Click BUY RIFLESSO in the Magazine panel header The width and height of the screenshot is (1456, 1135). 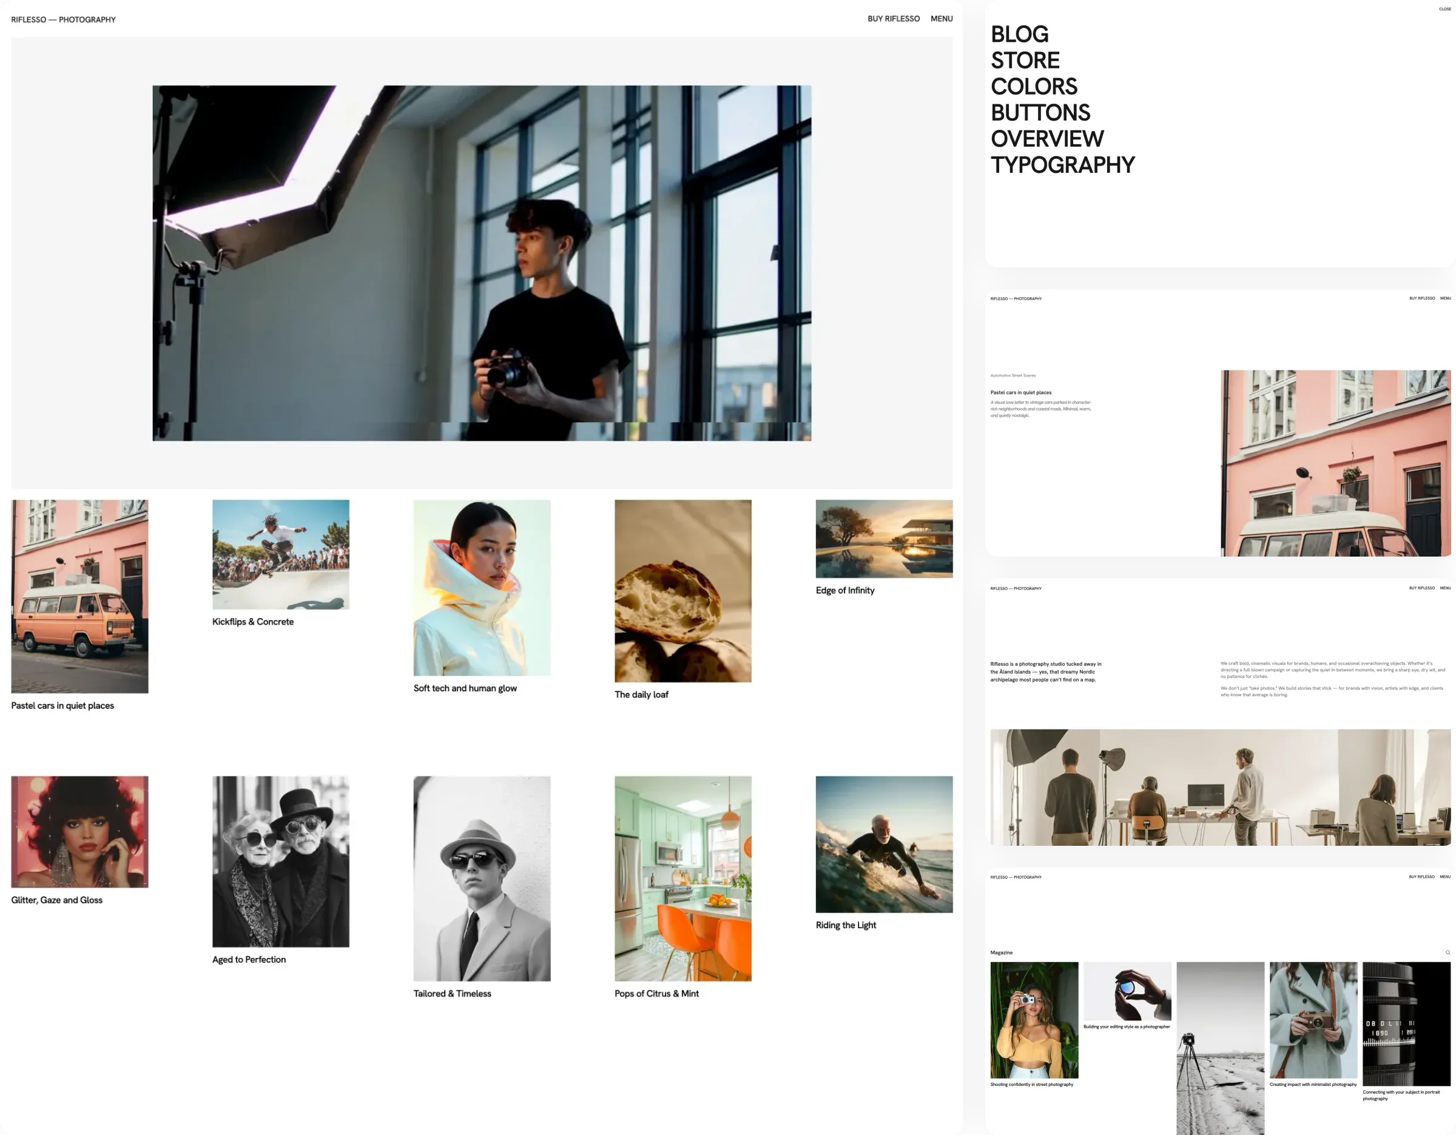click(1422, 877)
